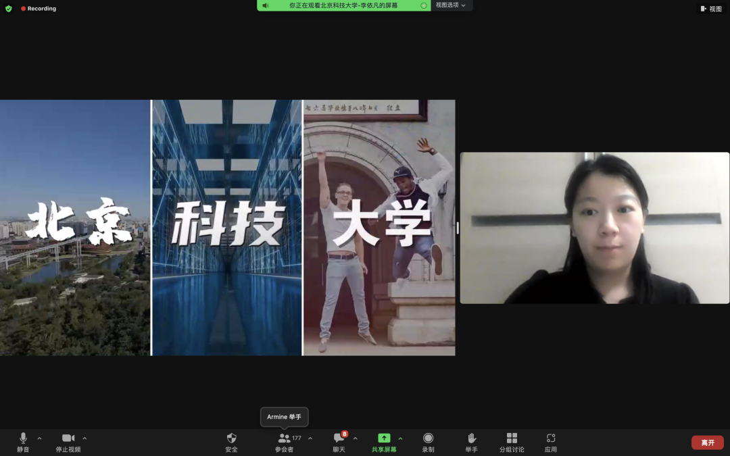Open 分组讨论 breakout rooms
Viewport: 730px width, 456px height.
tap(512, 442)
